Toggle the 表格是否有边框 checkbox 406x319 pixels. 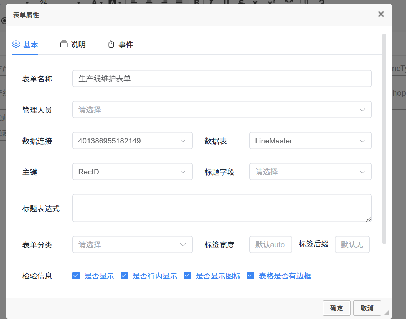pyautogui.click(x=250, y=276)
